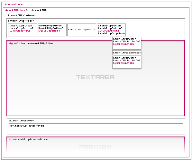Click the div.markItUpContainer label

point(21,15)
